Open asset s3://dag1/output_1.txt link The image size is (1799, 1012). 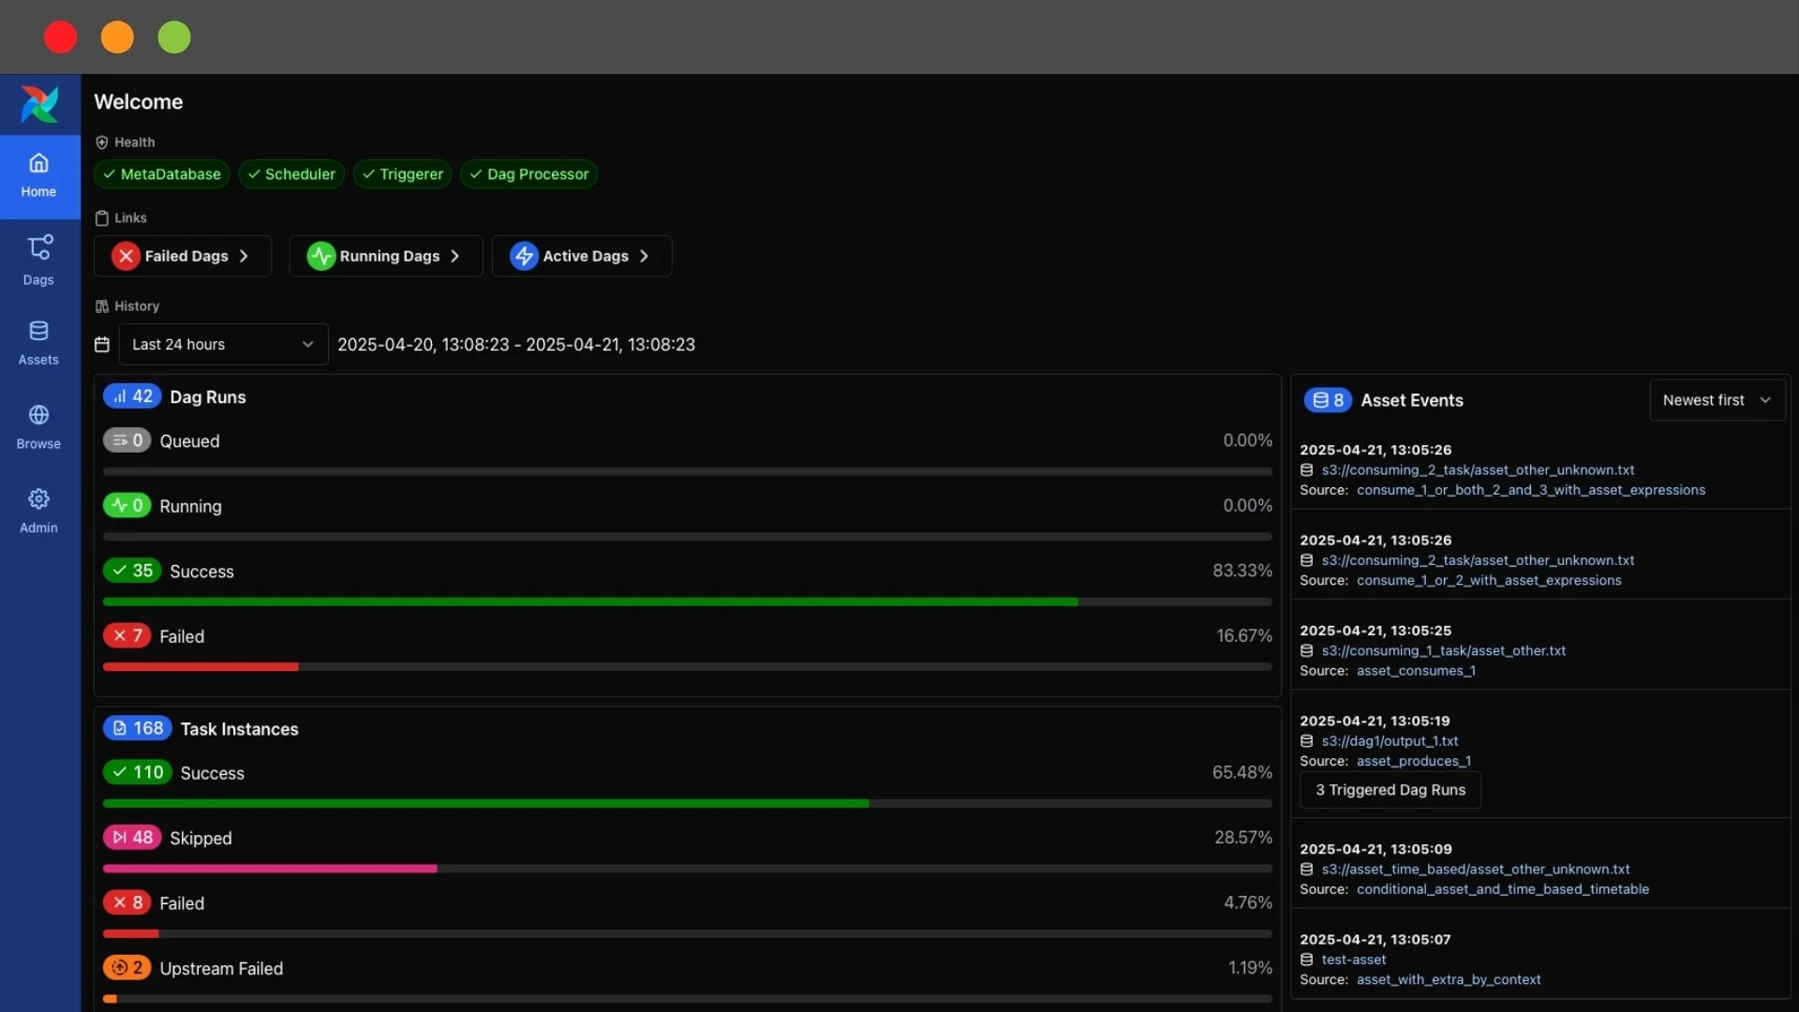pos(1390,741)
